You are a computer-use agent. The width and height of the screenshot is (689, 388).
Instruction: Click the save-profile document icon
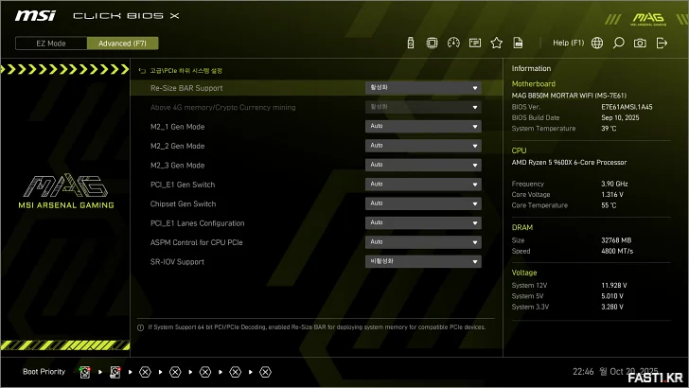[518, 44]
